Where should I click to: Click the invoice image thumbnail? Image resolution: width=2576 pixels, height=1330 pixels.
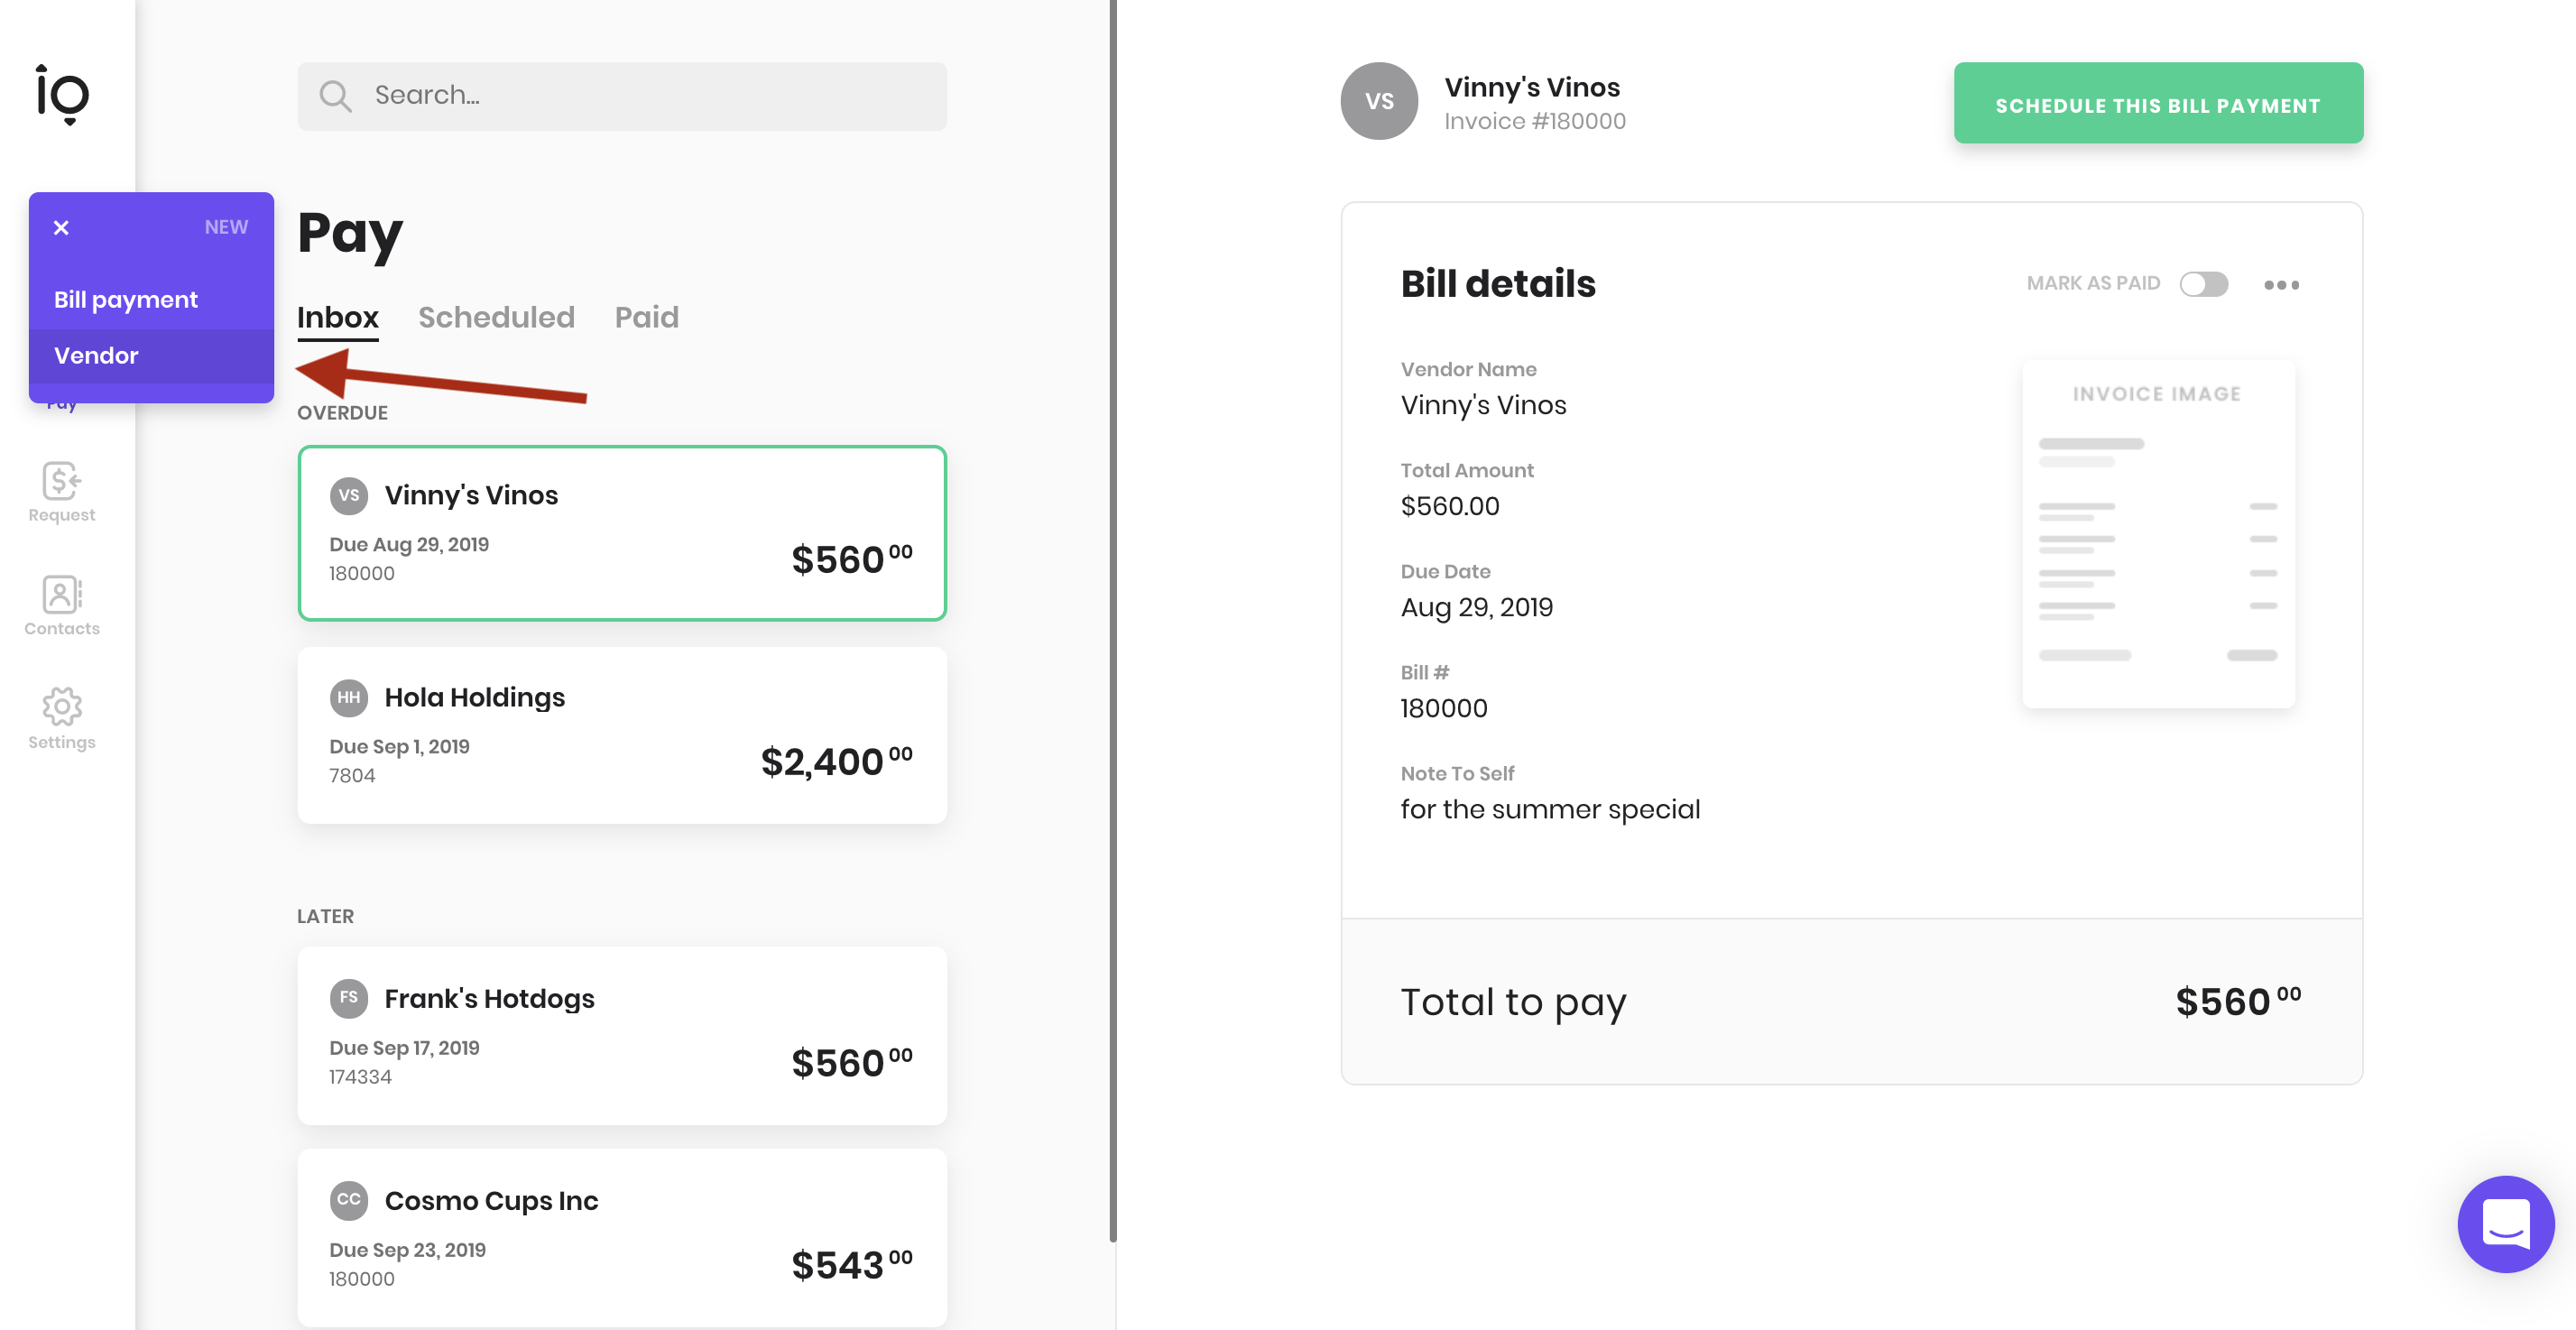(2158, 534)
